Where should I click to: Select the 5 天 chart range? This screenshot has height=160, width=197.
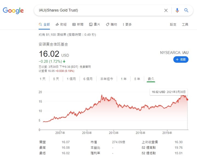(x=56, y=79)
